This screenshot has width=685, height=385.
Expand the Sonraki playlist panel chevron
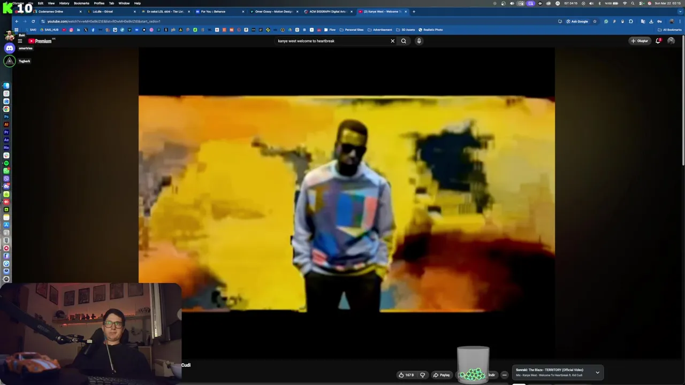point(598,372)
